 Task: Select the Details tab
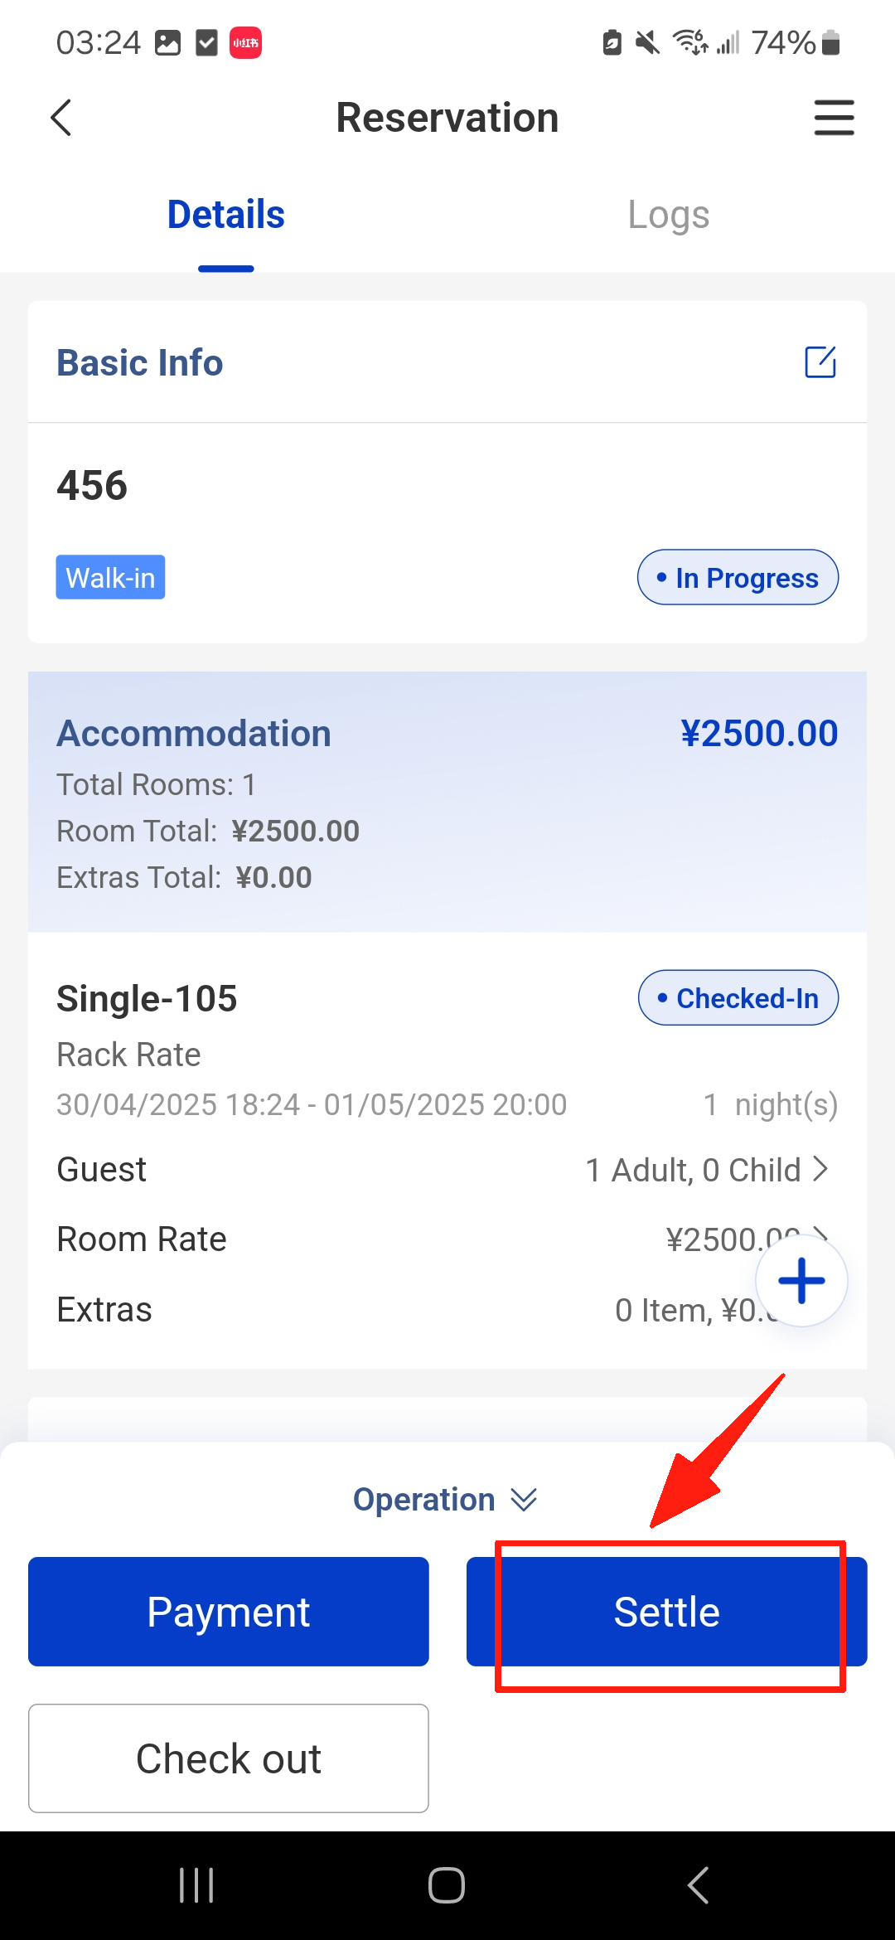click(x=225, y=216)
